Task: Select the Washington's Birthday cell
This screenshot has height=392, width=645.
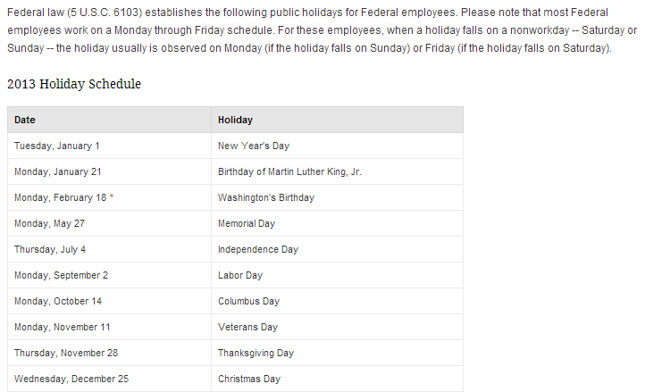Action: 266,197
